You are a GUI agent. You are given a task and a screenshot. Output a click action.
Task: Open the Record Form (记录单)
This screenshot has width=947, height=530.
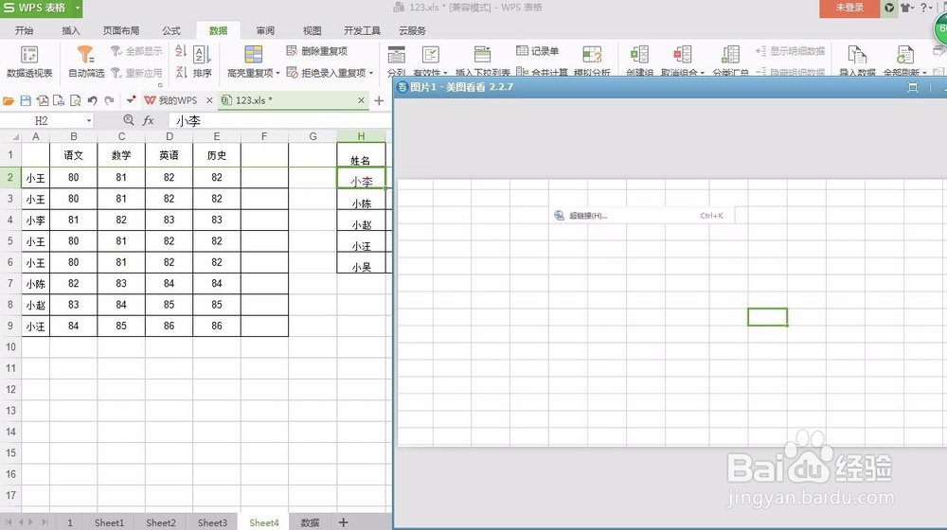click(x=538, y=51)
